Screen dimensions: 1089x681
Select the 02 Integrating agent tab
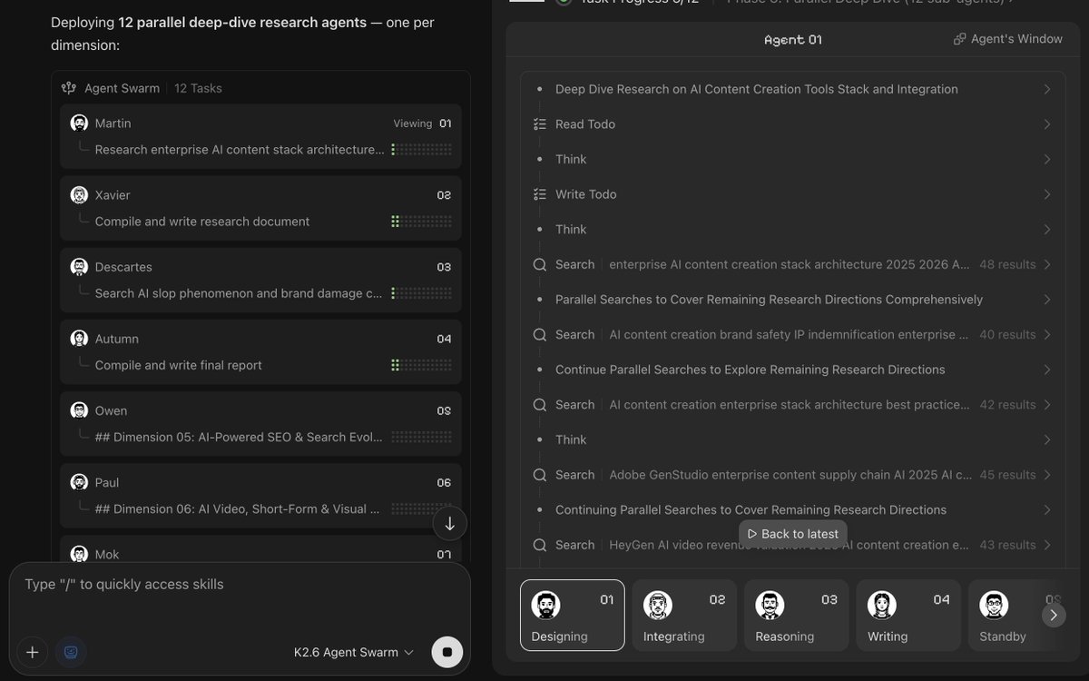(684, 615)
